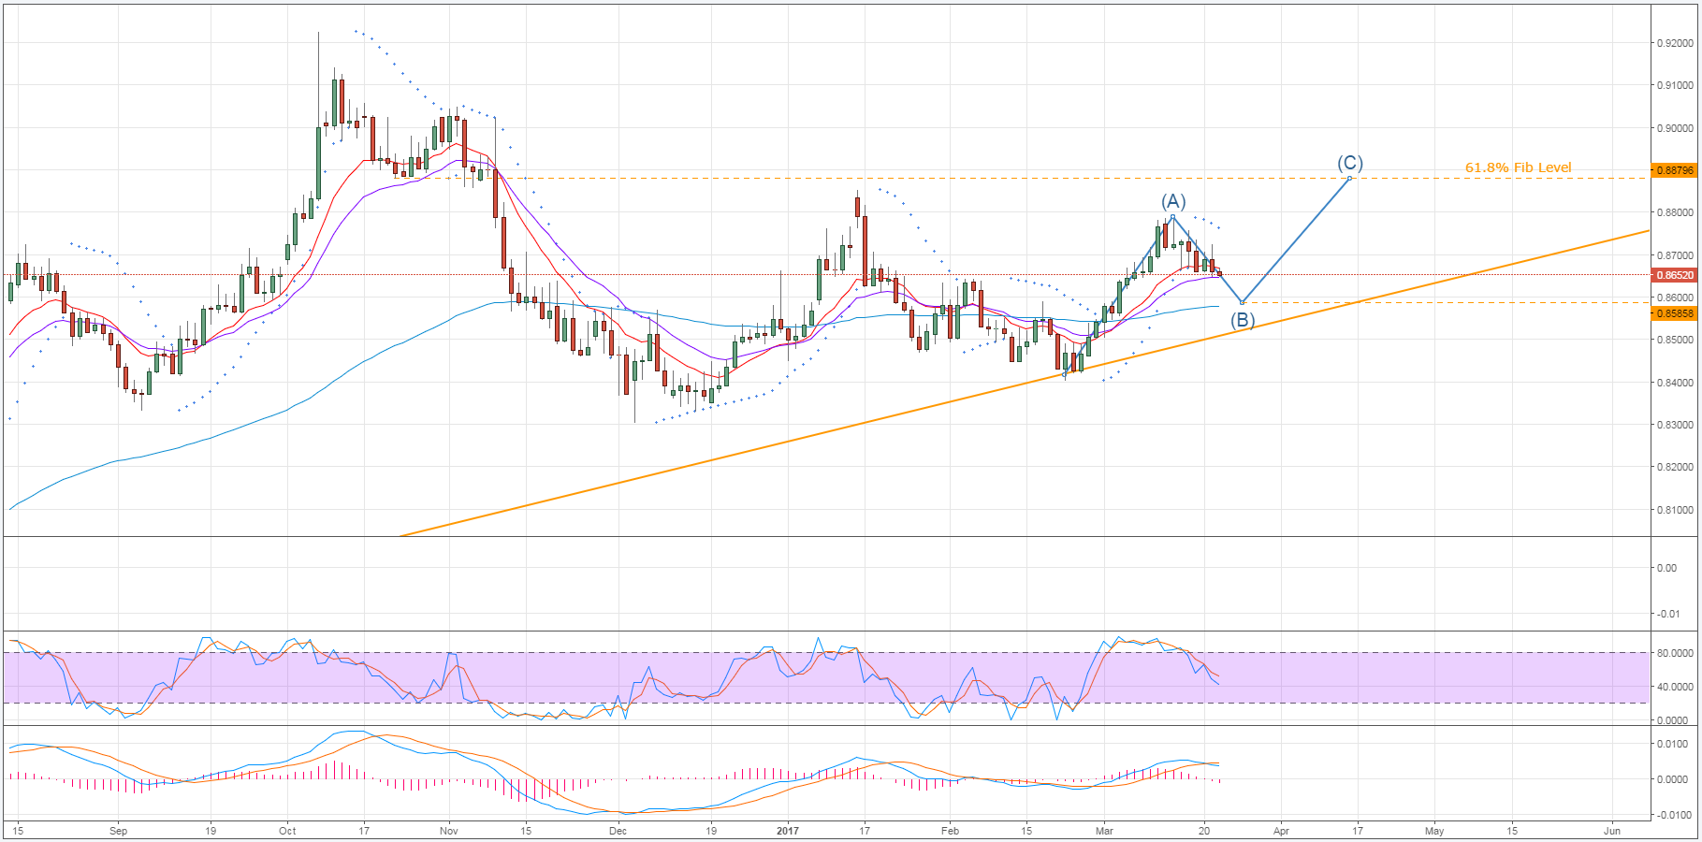Click the orange 0.88796 price tag
The width and height of the screenshot is (1702, 842).
tap(1675, 170)
